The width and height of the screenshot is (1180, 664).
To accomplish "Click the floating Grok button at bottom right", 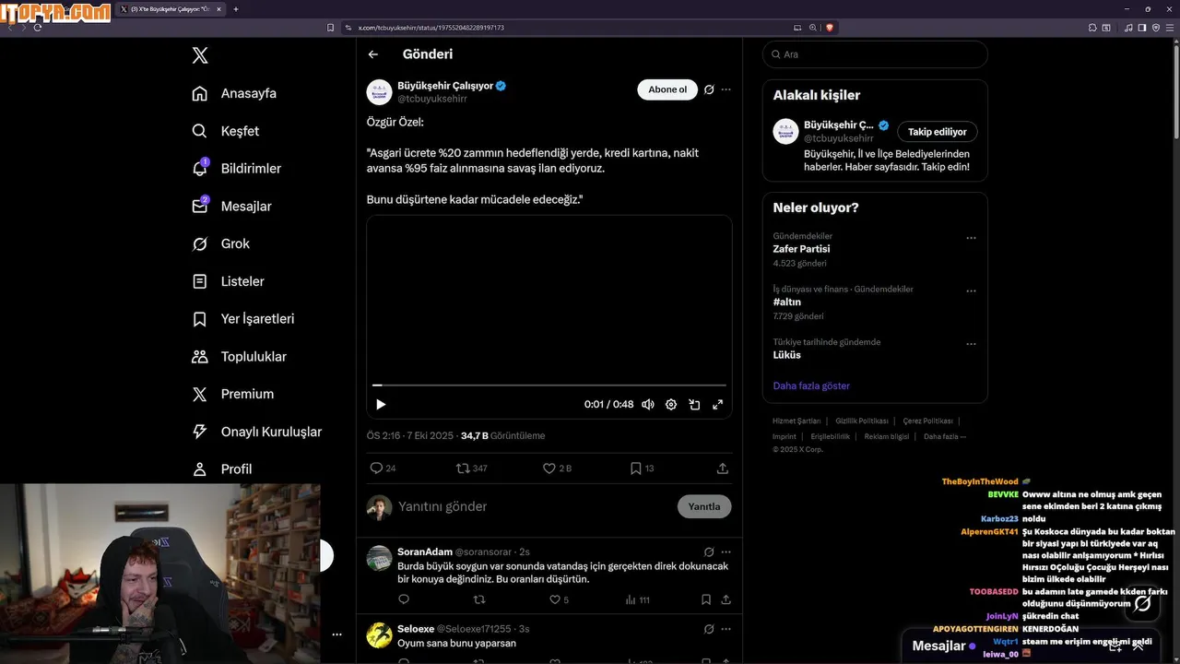I will click(1142, 604).
